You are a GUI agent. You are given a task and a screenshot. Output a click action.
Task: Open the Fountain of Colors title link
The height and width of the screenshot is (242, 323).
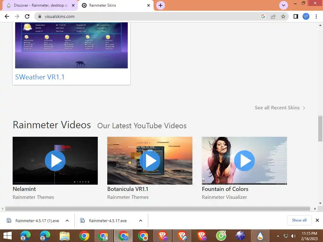[x=225, y=189]
